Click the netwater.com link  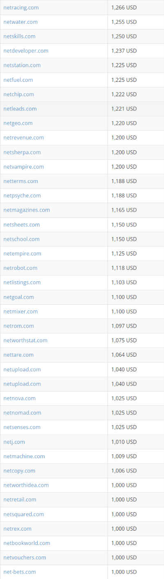20,22
